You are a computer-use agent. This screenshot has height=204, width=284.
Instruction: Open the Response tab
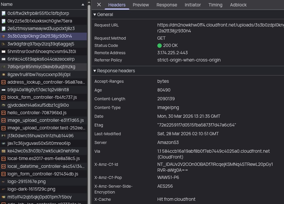point(167,5)
